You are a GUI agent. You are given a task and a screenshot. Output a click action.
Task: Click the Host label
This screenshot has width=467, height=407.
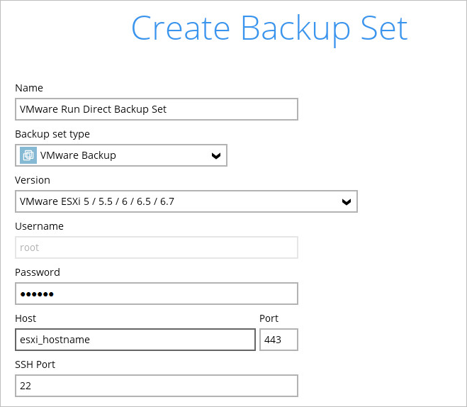[x=26, y=318]
